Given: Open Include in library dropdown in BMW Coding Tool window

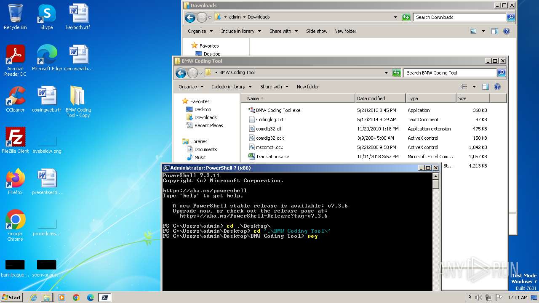Looking at the screenshot, I should coord(232,87).
